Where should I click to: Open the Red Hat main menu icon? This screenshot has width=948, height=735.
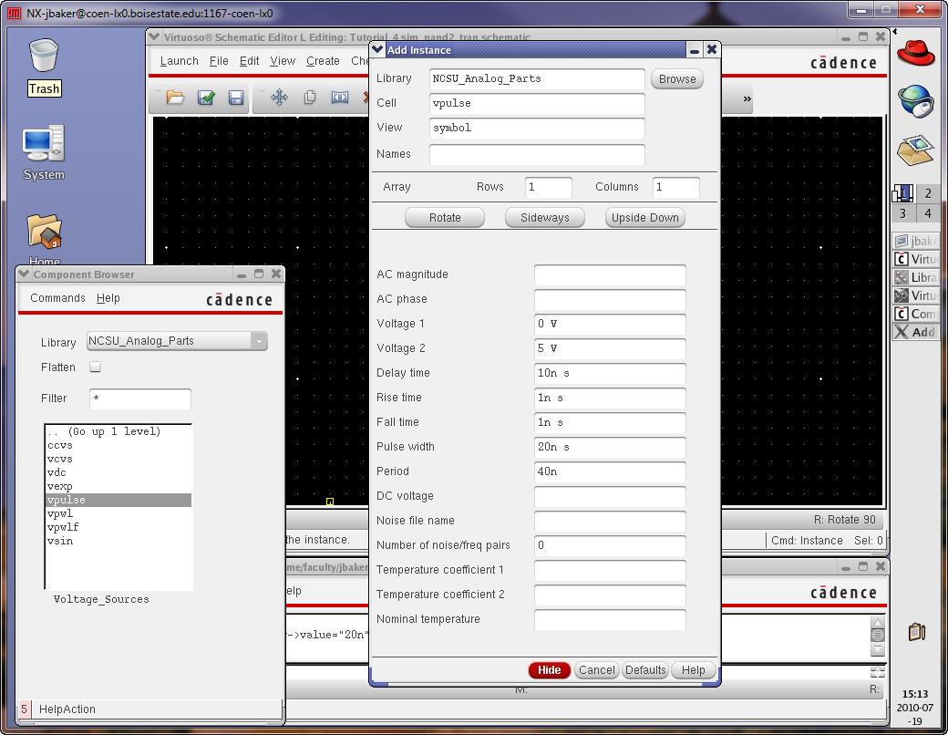point(915,52)
